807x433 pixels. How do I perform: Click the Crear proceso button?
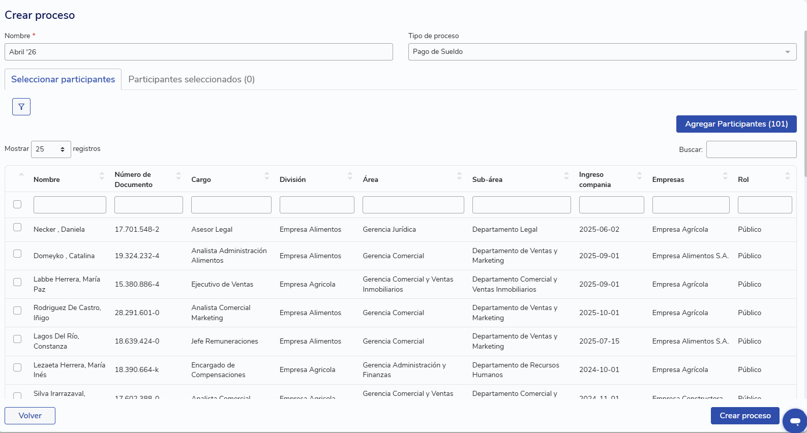[x=745, y=416]
